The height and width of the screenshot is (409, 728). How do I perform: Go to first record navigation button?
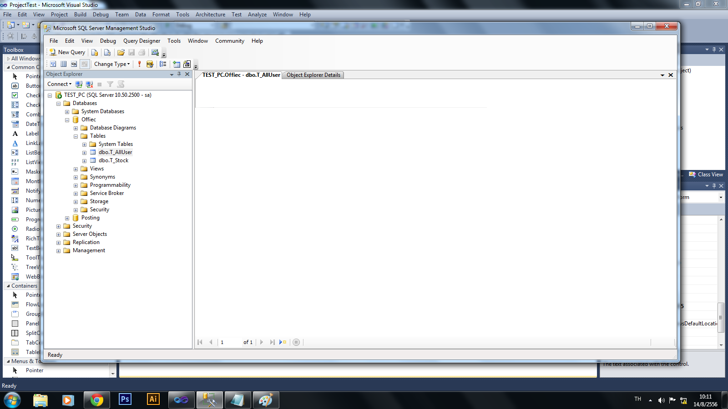200,342
